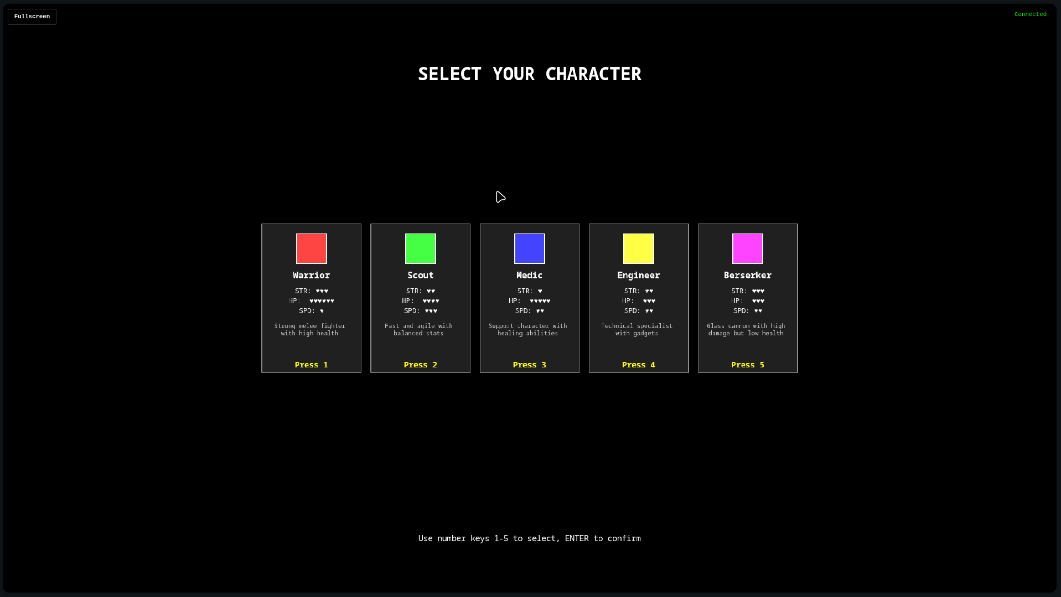Click the Berserker SPD hearts row
The width and height of the screenshot is (1061, 597).
[748, 311]
